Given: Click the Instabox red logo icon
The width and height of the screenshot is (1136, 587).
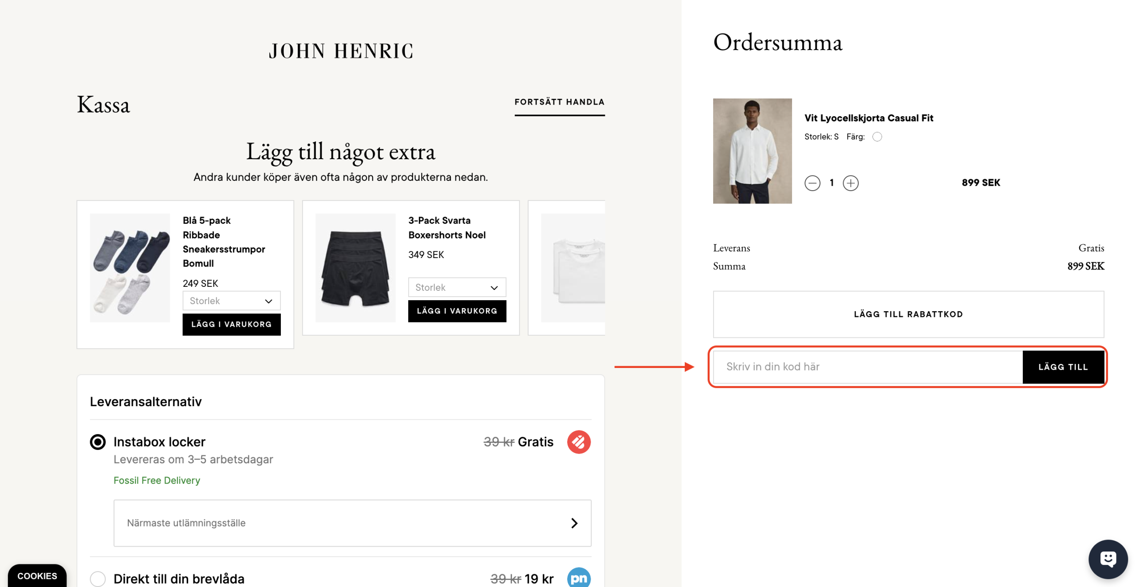Looking at the screenshot, I should click(578, 442).
